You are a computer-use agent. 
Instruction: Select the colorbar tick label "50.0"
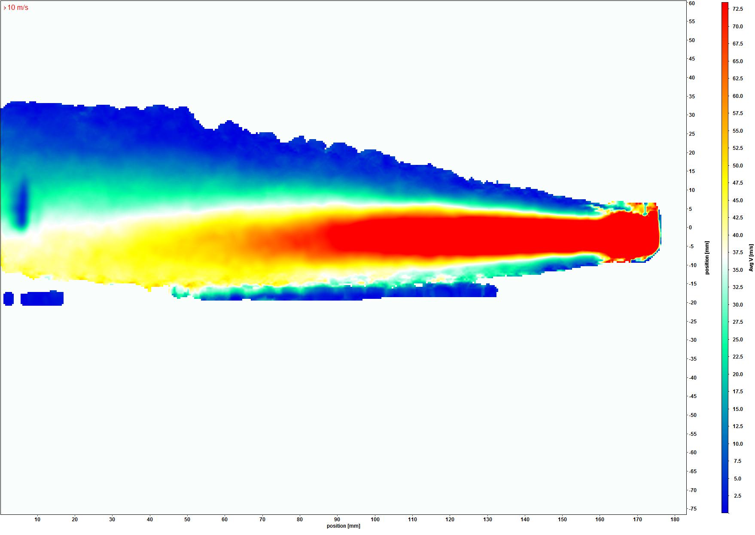click(x=737, y=166)
